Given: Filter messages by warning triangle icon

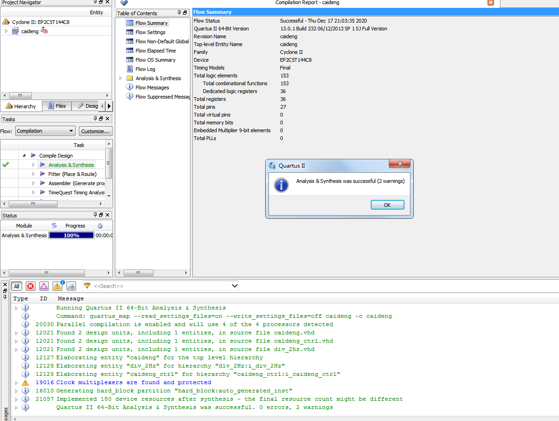Looking at the screenshot, I should 57,286.
